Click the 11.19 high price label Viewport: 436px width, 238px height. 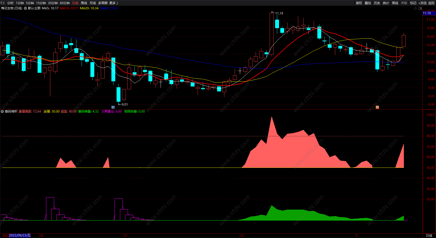[x=279, y=13]
